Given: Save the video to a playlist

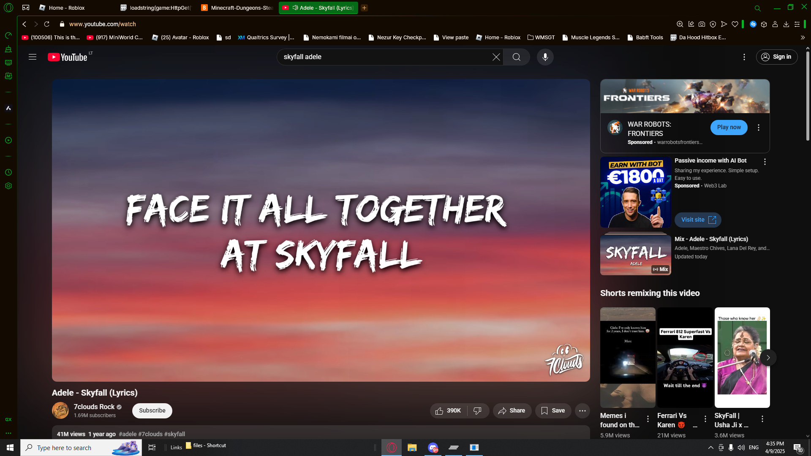Looking at the screenshot, I should 553,411.
